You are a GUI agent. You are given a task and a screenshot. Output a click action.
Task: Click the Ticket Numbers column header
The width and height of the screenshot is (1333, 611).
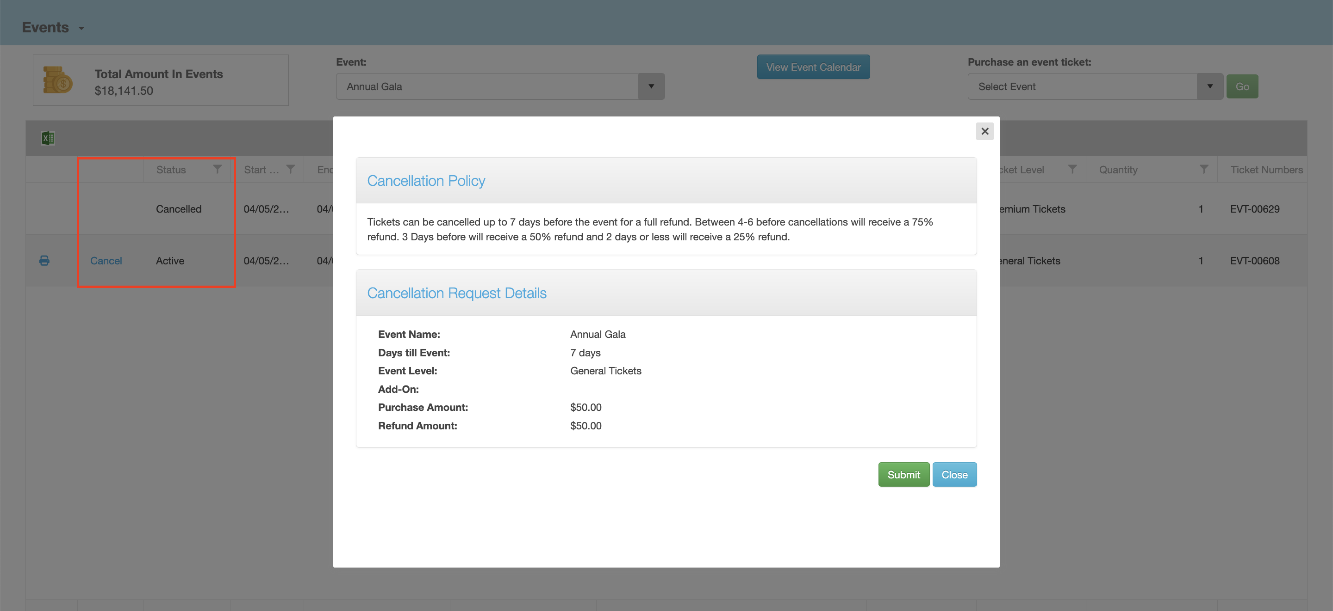(x=1266, y=170)
